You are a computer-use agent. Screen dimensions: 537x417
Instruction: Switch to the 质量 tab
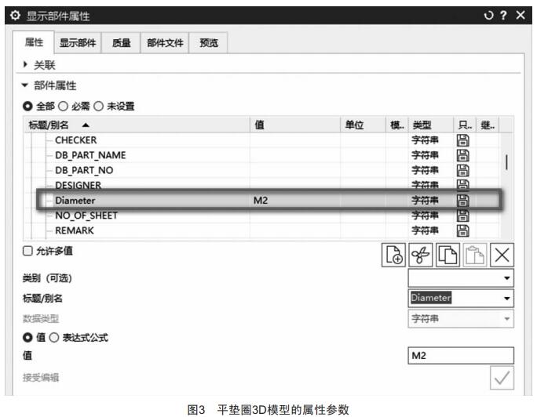tap(121, 43)
